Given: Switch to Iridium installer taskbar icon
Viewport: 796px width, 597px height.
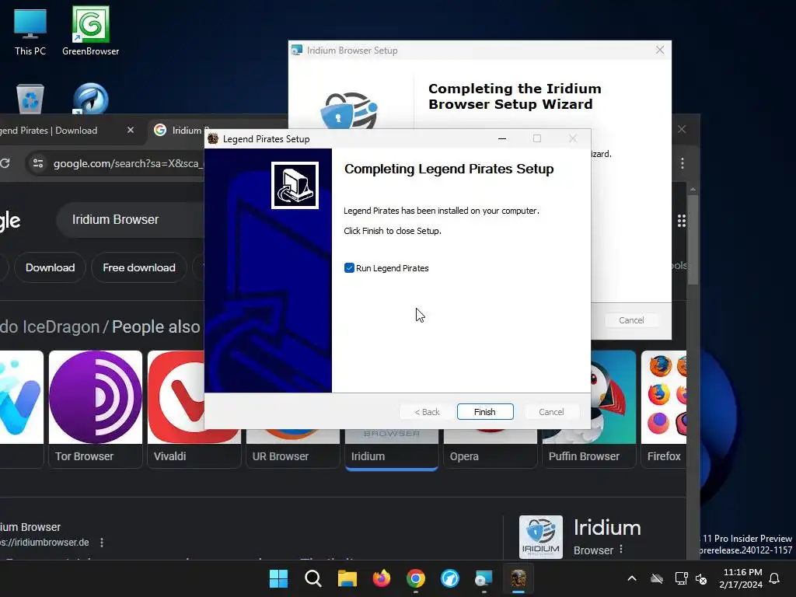Looking at the screenshot, I should 484,578.
